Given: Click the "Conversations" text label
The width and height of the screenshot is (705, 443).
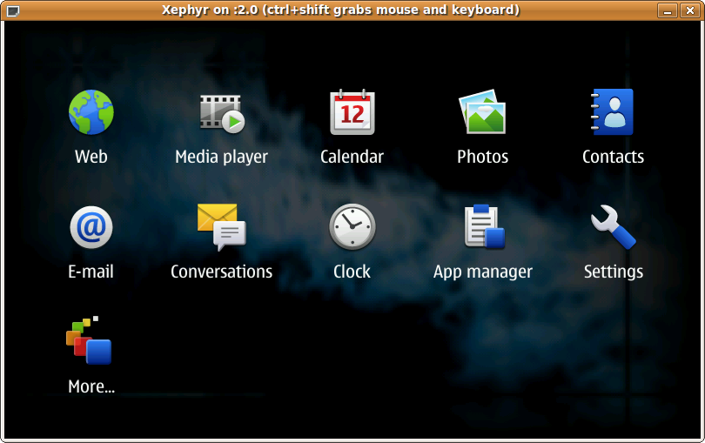Looking at the screenshot, I should coord(221,272).
